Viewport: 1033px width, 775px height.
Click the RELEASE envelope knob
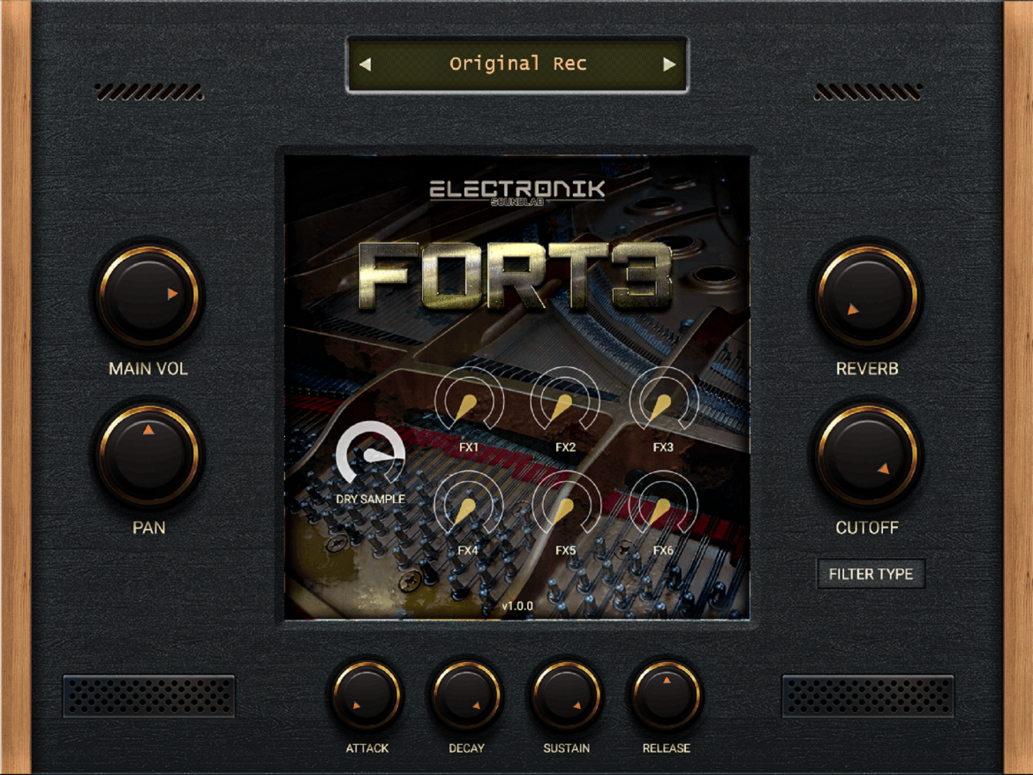(666, 696)
